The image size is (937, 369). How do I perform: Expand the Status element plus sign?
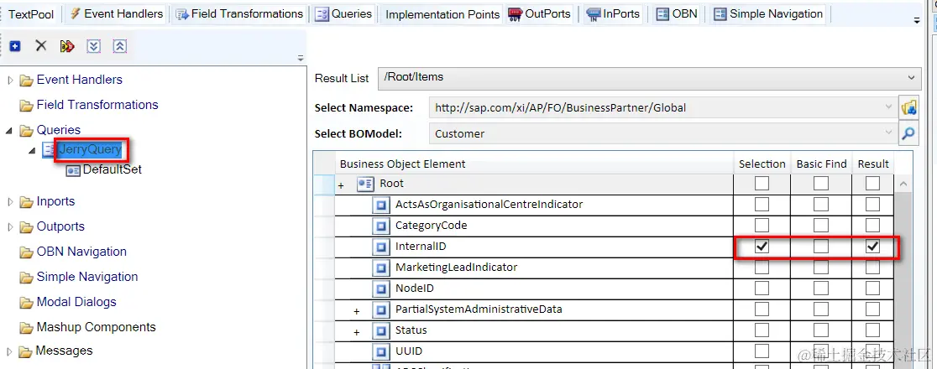pyautogui.click(x=357, y=331)
